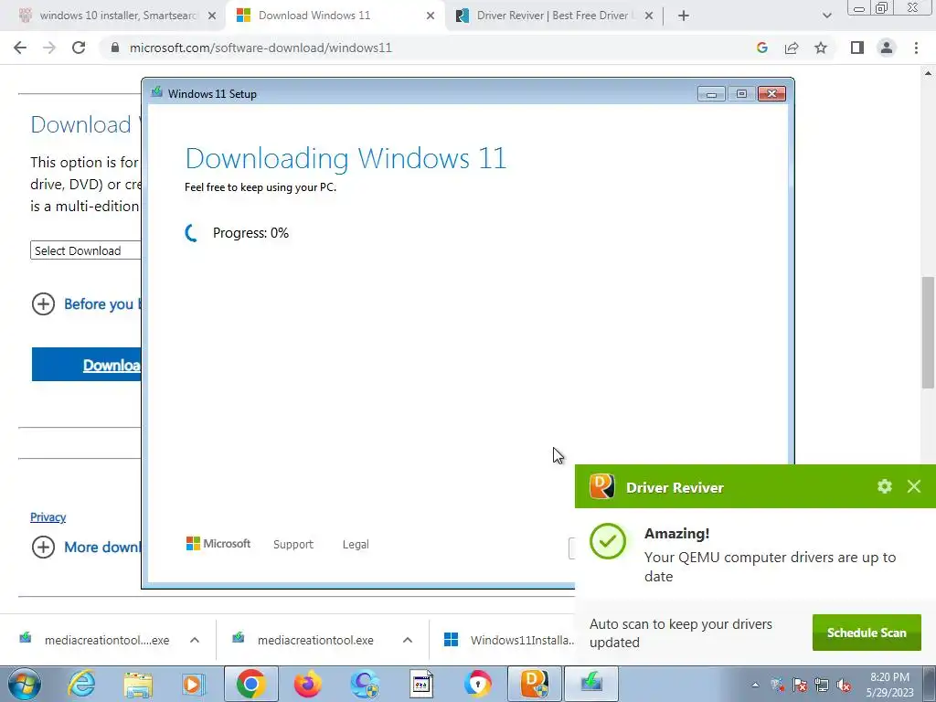Click the Microsoft logo in the setup window

coord(218,543)
